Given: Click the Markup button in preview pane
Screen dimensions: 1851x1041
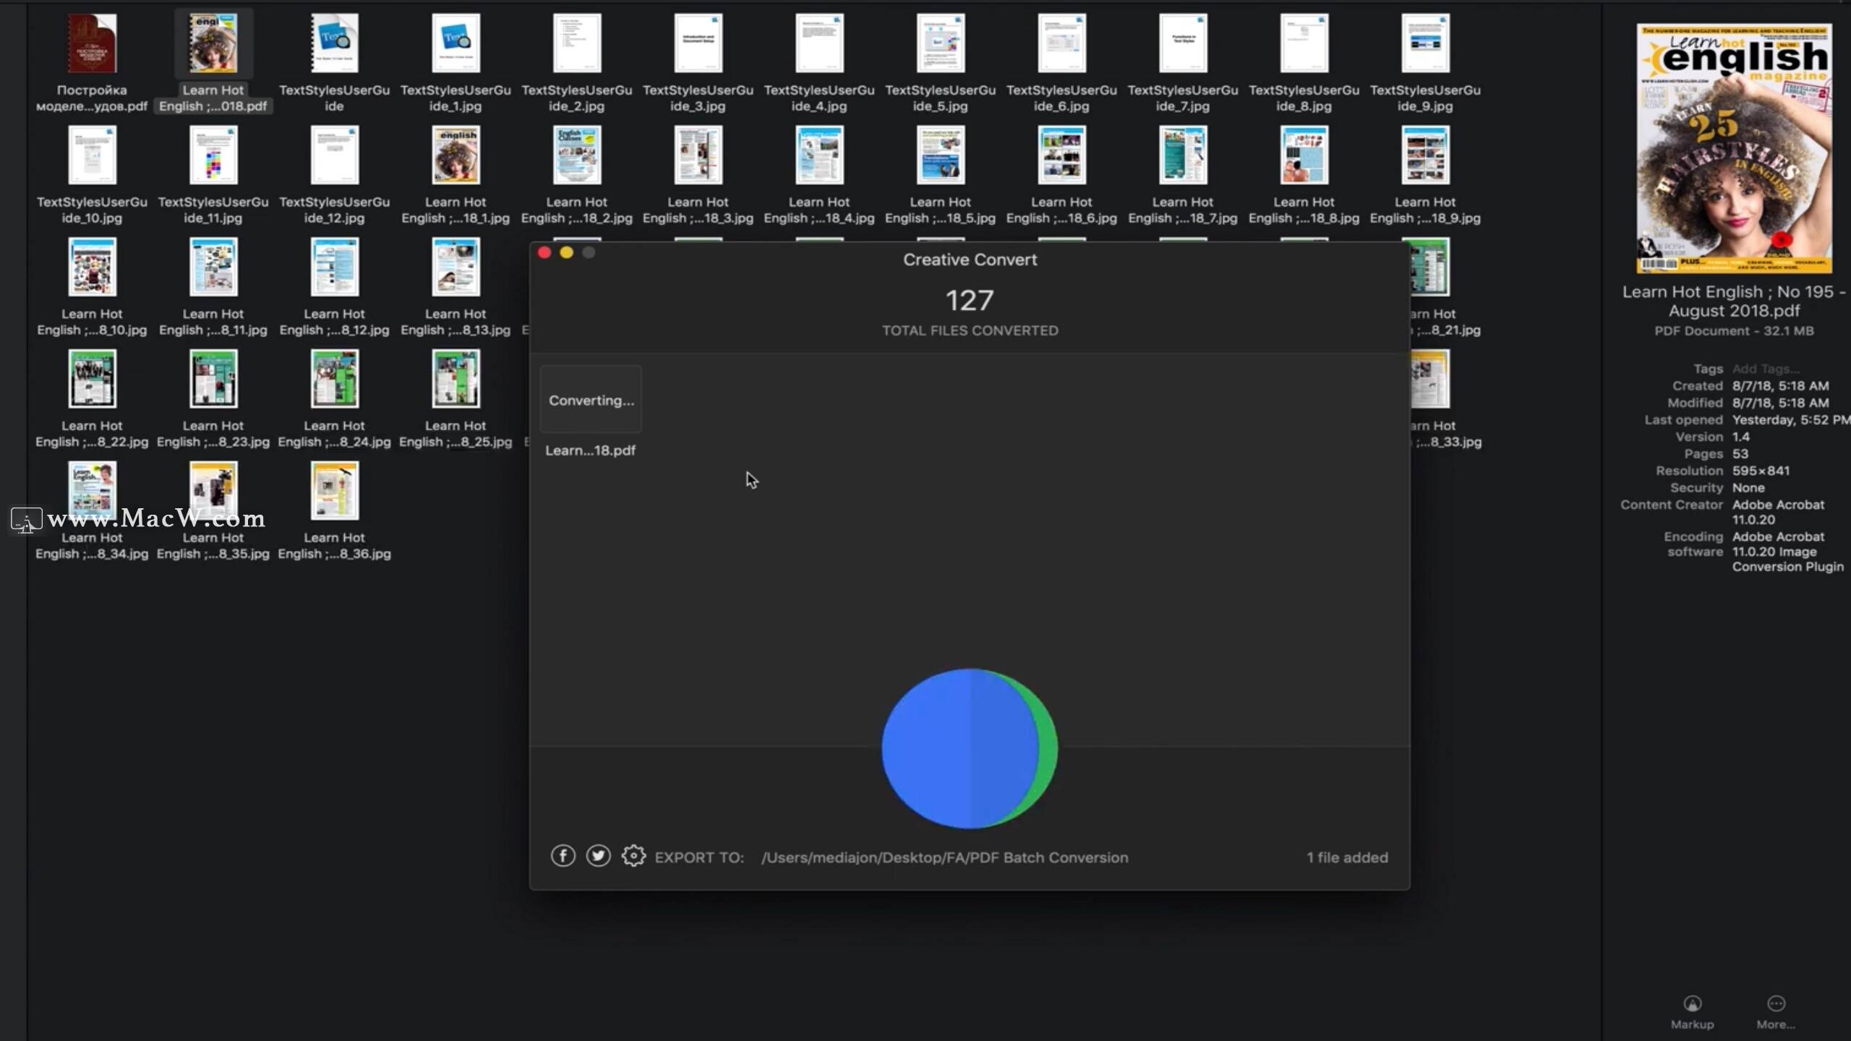Looking at the screenshot, I should (x=1692, y=1012).
